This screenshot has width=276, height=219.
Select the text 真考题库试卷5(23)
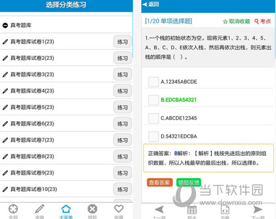[32, 107]
